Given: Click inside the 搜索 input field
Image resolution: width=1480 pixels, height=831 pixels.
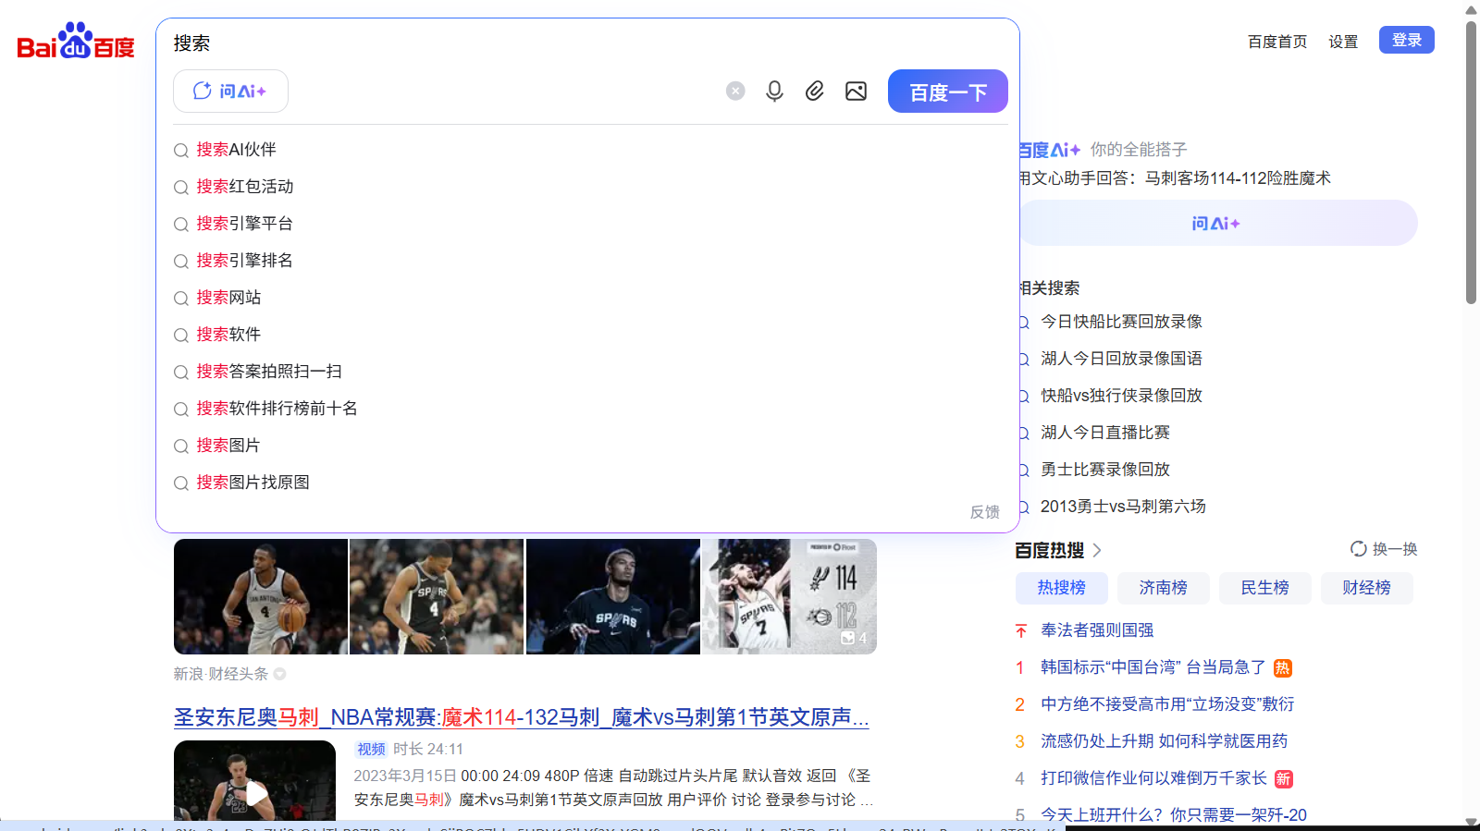Looking at the screenshot, I should pyautogui.click(x=587, y=43).
